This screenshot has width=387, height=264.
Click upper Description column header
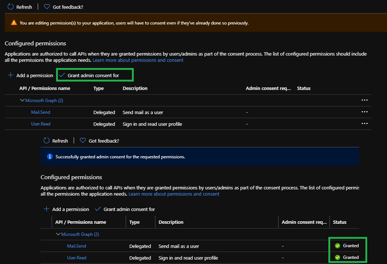(135, 88)
